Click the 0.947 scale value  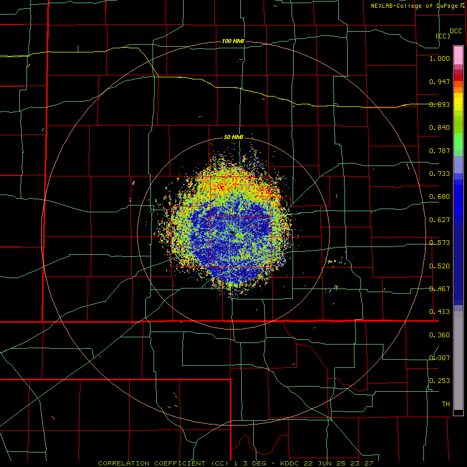[x=439, y=81]
